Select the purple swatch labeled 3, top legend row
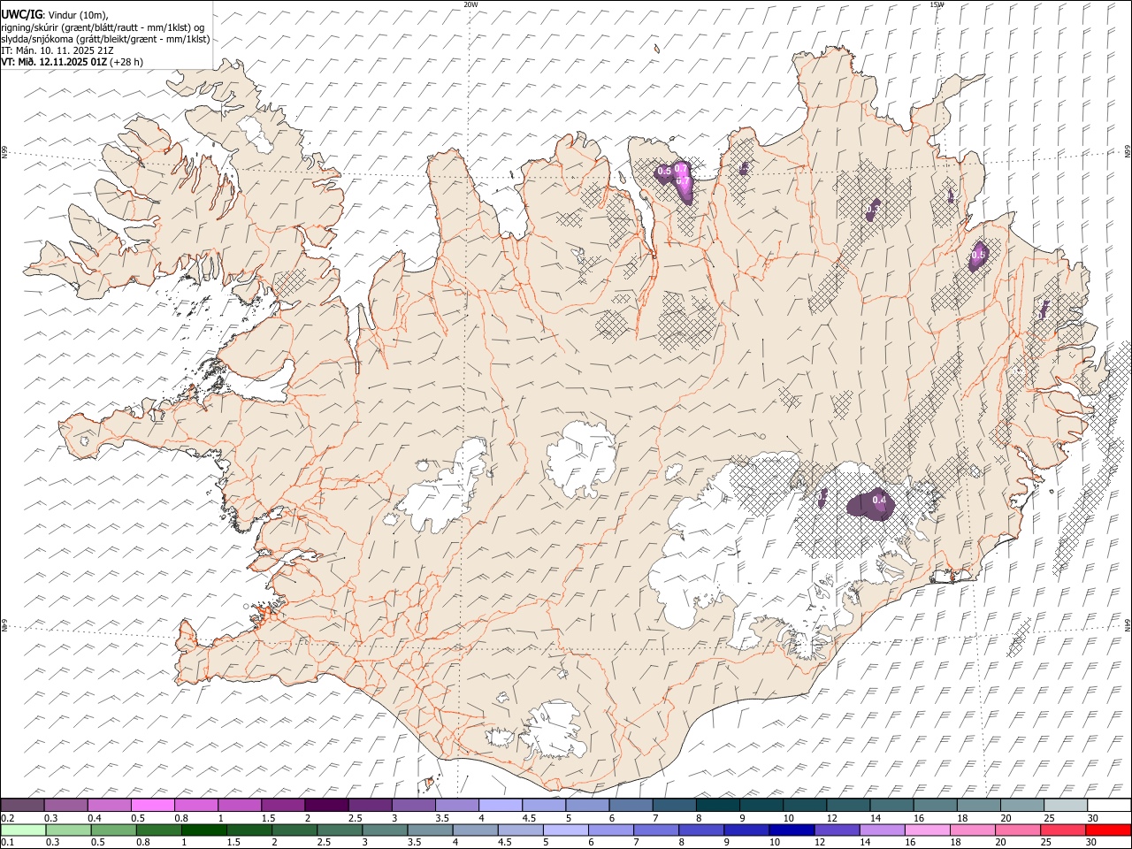The width and height of the screenshot is (1132, 849). pos(413,806)
